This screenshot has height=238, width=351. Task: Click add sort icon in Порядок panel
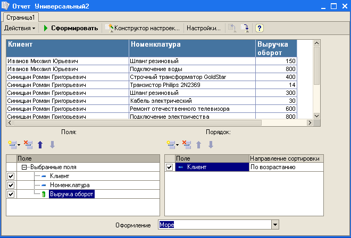[171, 144]
